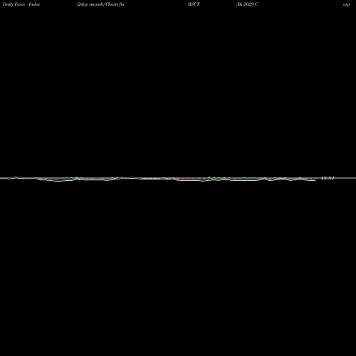Click the force index value label on the zero line
This screenshot has height=356, width=356.
click(328, 178)
